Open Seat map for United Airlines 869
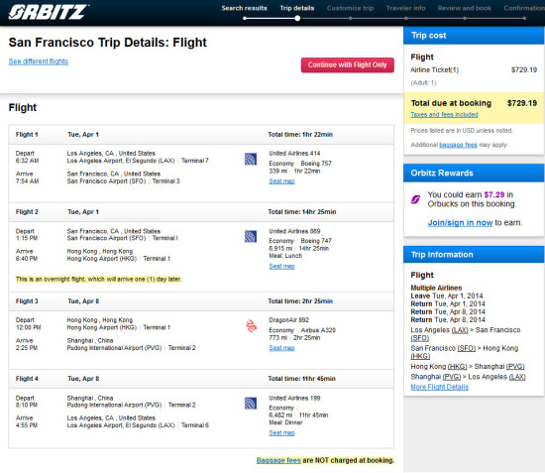The width and height of the screenshot is (545, 473). [x=281, y=266]
